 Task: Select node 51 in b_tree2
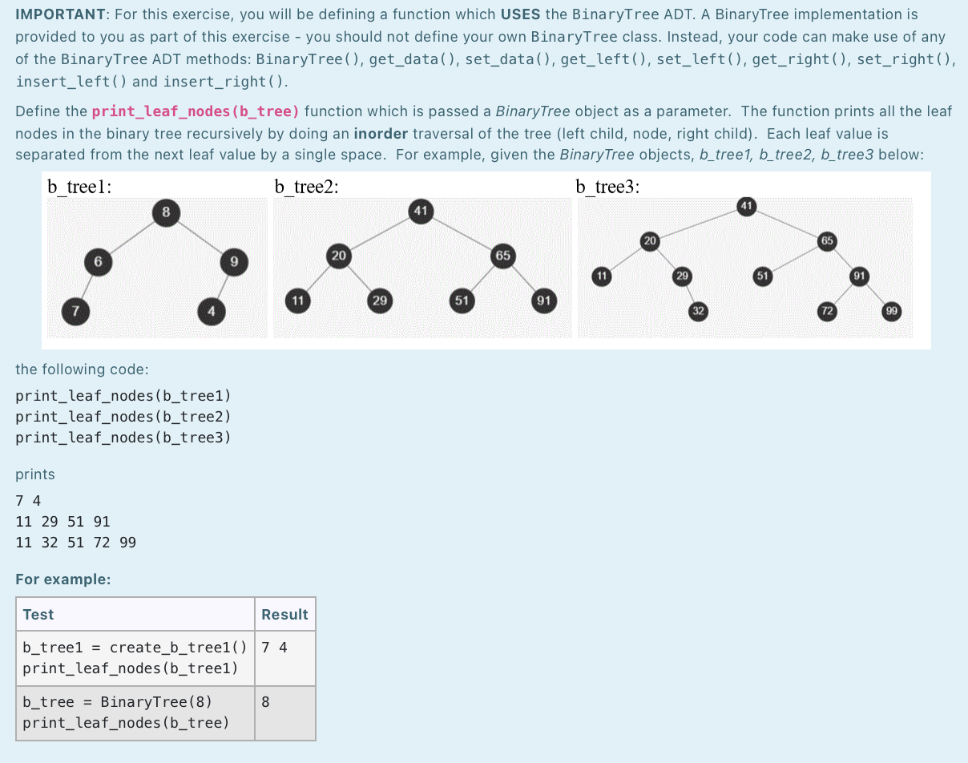(x=463, y=301)
